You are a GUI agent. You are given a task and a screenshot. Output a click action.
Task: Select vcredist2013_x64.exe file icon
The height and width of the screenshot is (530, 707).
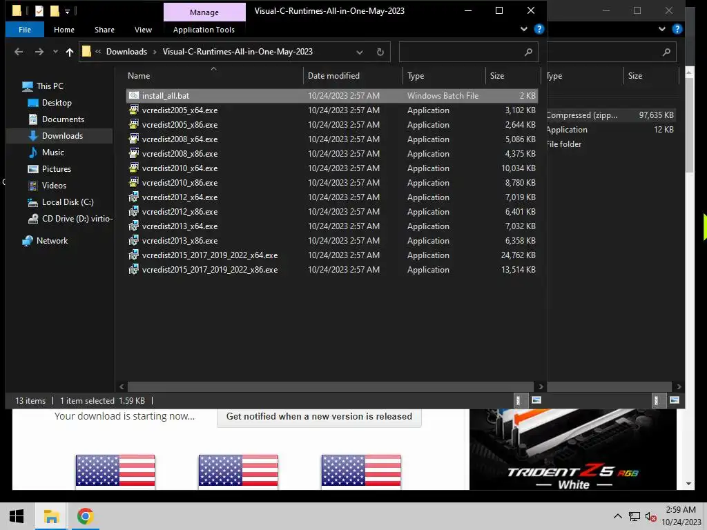point(134,226)
